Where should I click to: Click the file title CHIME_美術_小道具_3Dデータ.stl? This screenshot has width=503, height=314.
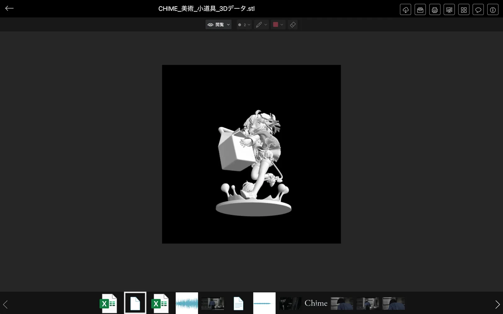(207, 9)
